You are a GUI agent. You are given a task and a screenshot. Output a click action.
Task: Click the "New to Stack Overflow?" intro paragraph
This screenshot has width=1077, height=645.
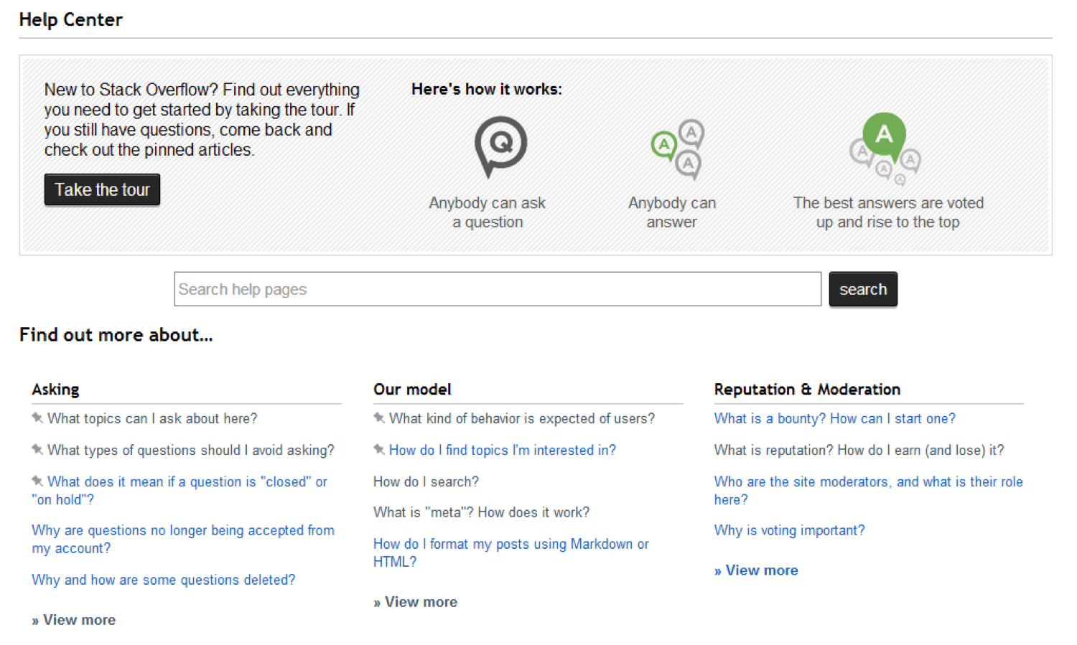pos(202,120)
